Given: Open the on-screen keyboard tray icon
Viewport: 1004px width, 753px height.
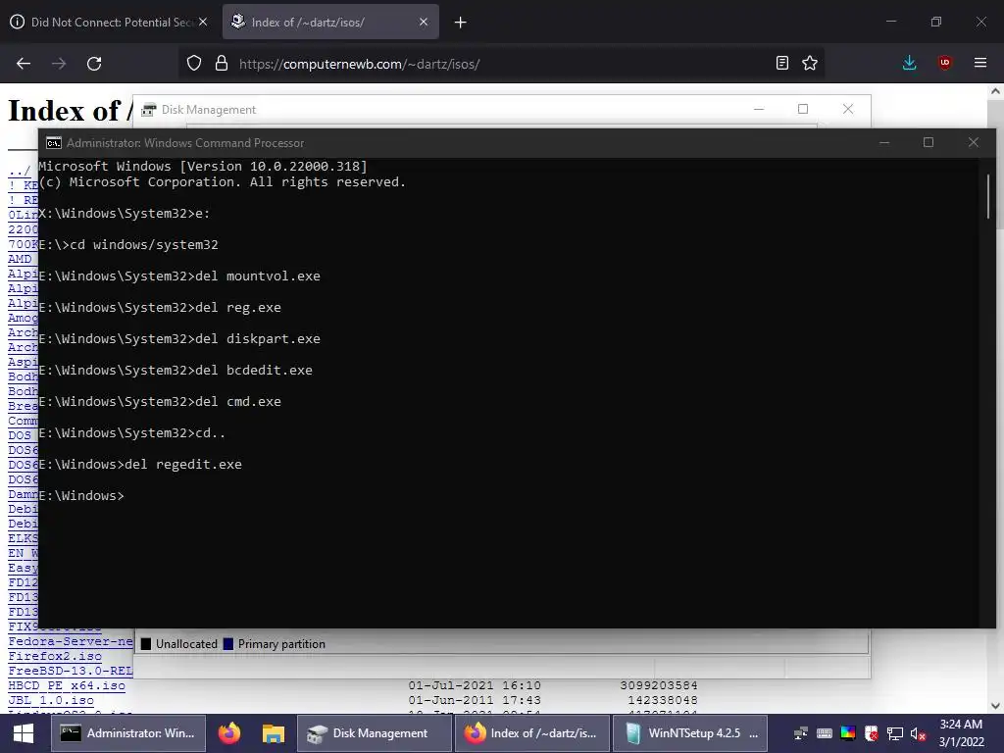Looking at the screenshot, I should click(824, 733).
